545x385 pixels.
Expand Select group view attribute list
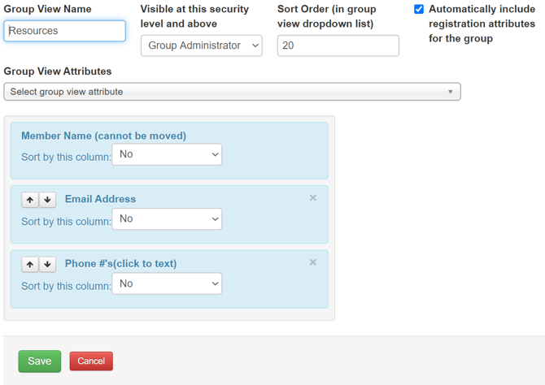tap(232, 92)
